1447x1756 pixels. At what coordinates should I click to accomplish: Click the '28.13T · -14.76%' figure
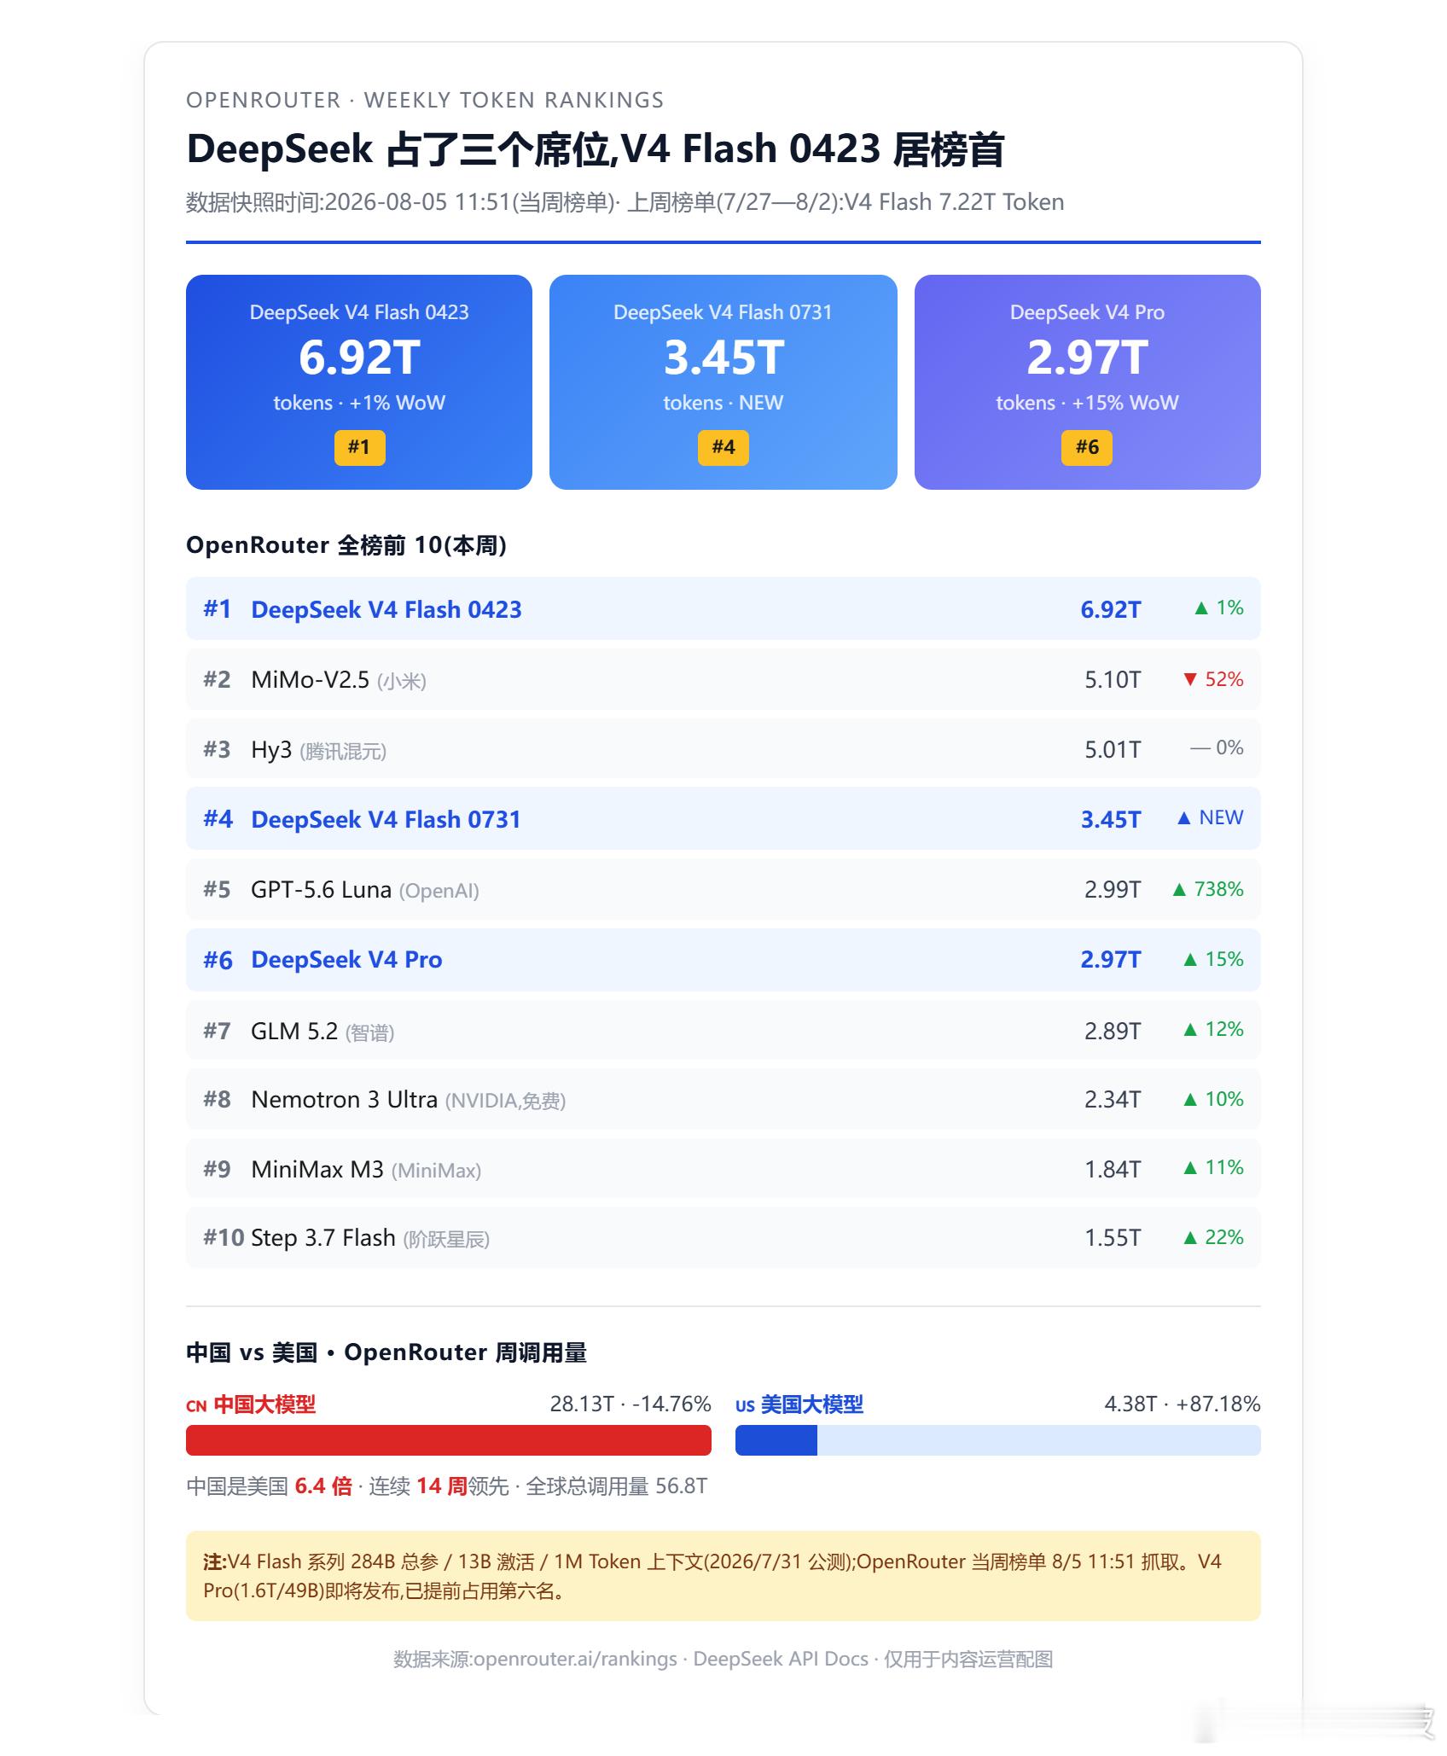(631, 1404)
